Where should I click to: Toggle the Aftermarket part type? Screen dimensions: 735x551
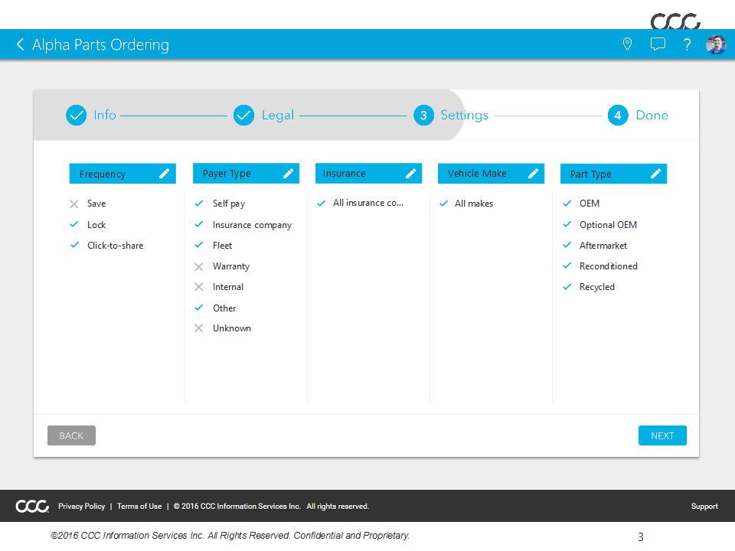click(x=595, y=246)
